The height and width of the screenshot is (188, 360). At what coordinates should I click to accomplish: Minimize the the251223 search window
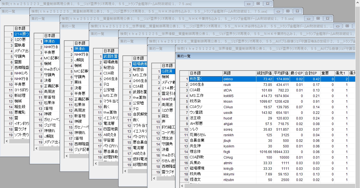pyautogui.click(x=248, y=4)
